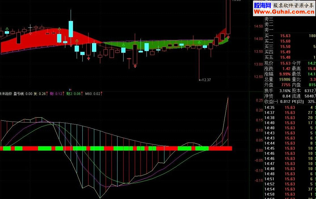Click the 买五 bid price 15.48
The height and width of the screenshot is (199, 316).
[285, 57]
